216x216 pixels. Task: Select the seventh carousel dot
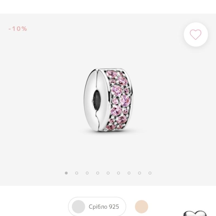(129, 173)
